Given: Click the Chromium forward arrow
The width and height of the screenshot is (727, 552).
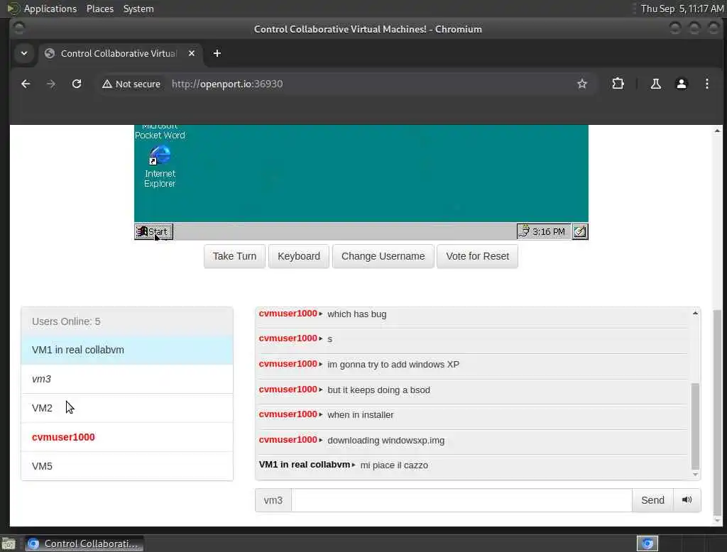Looking at the screenshot, I should pos(51,84).
